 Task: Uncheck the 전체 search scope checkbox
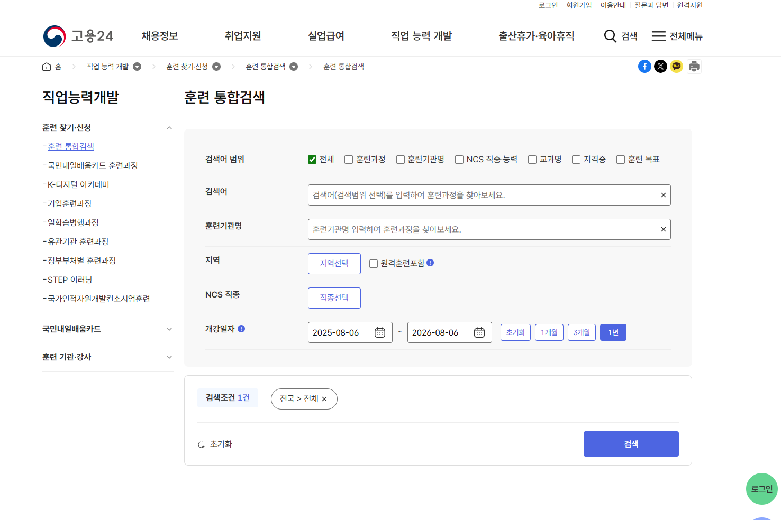click(x=312, y=160)
